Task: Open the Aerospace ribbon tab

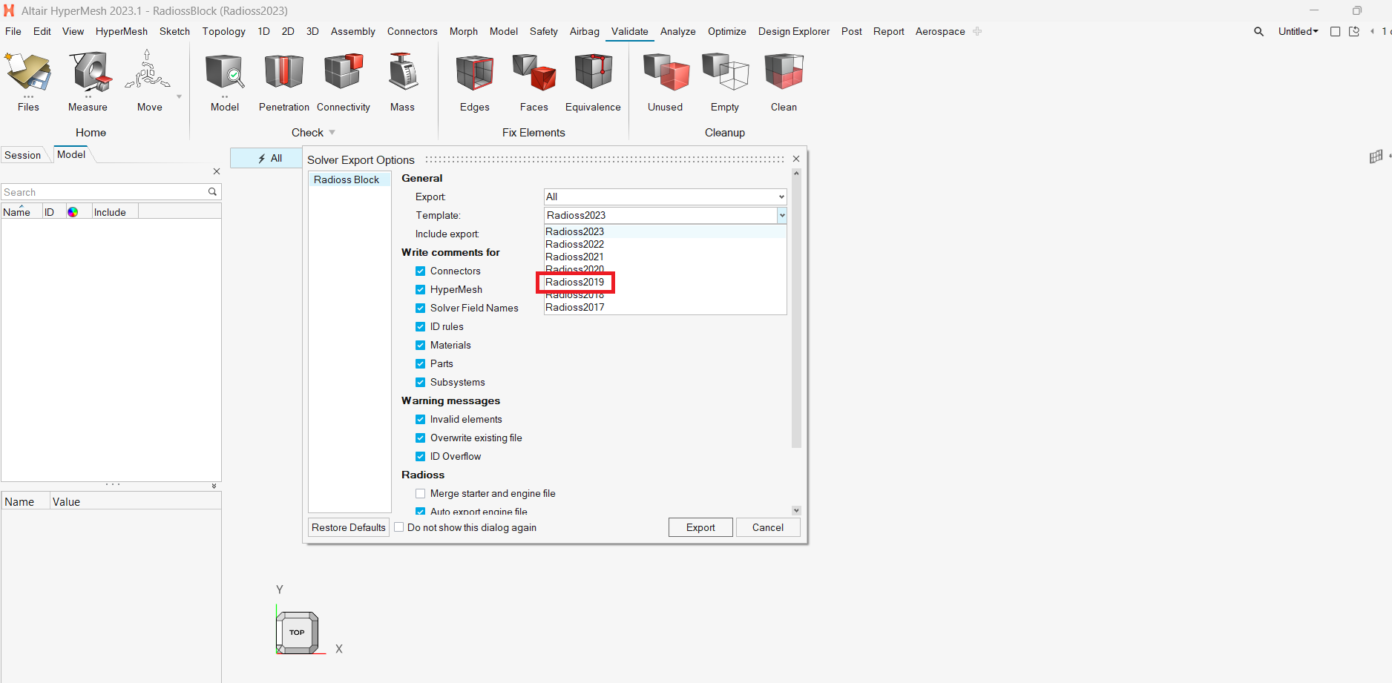Action: (x=940, y=31)
